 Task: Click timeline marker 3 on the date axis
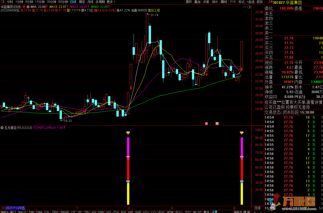point(172,208)
